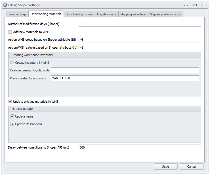The image size is (210, 175).
Task: Click the Delay between questions to Shoper API label
Action: (x=39, y=147)
